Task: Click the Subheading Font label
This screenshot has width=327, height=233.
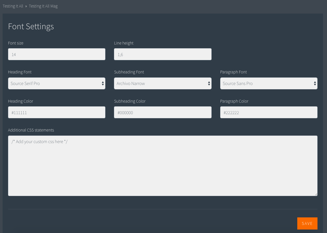Action: coord(129,72)
